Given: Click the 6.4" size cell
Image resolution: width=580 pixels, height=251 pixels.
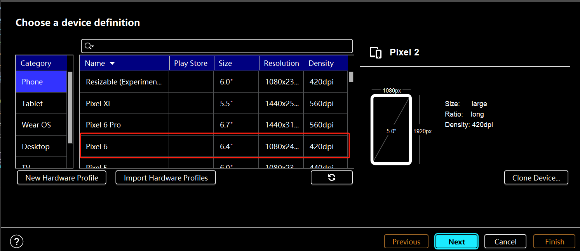Looking at the screenshot, I should tap(236, 146).
